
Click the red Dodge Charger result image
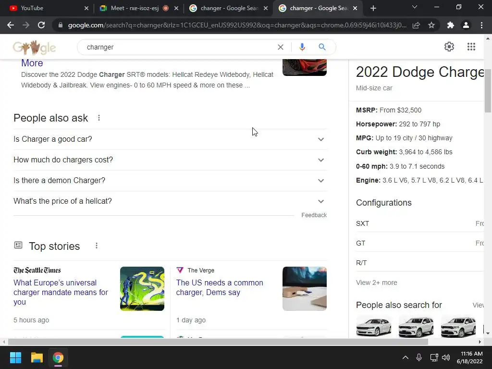[x=304, y=67]
